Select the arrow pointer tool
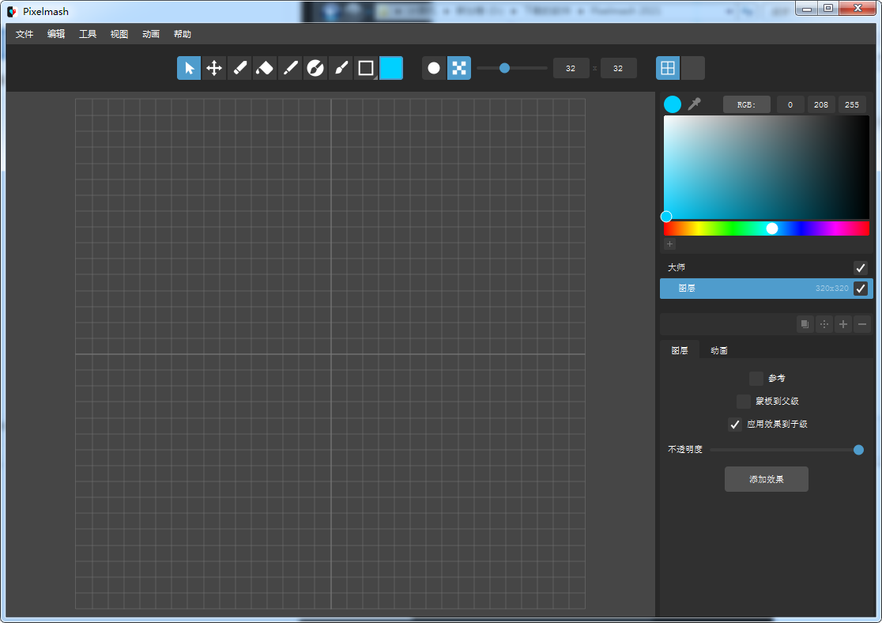The image size is (882, 623). click(x=189, y=68)
